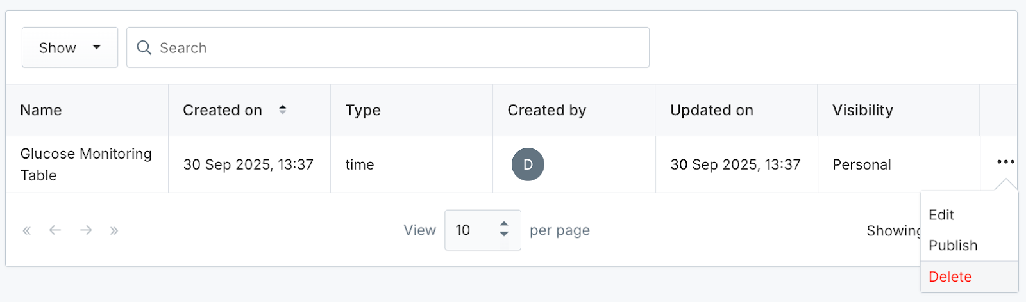Sort by the Name column header

41,110
